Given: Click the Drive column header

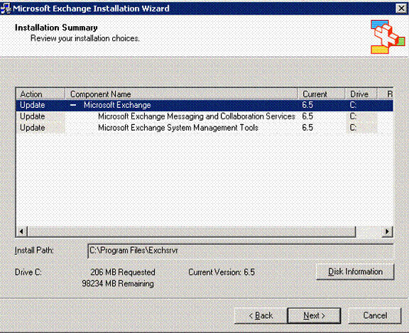Looking at the screenshot, I should point(361,94).
